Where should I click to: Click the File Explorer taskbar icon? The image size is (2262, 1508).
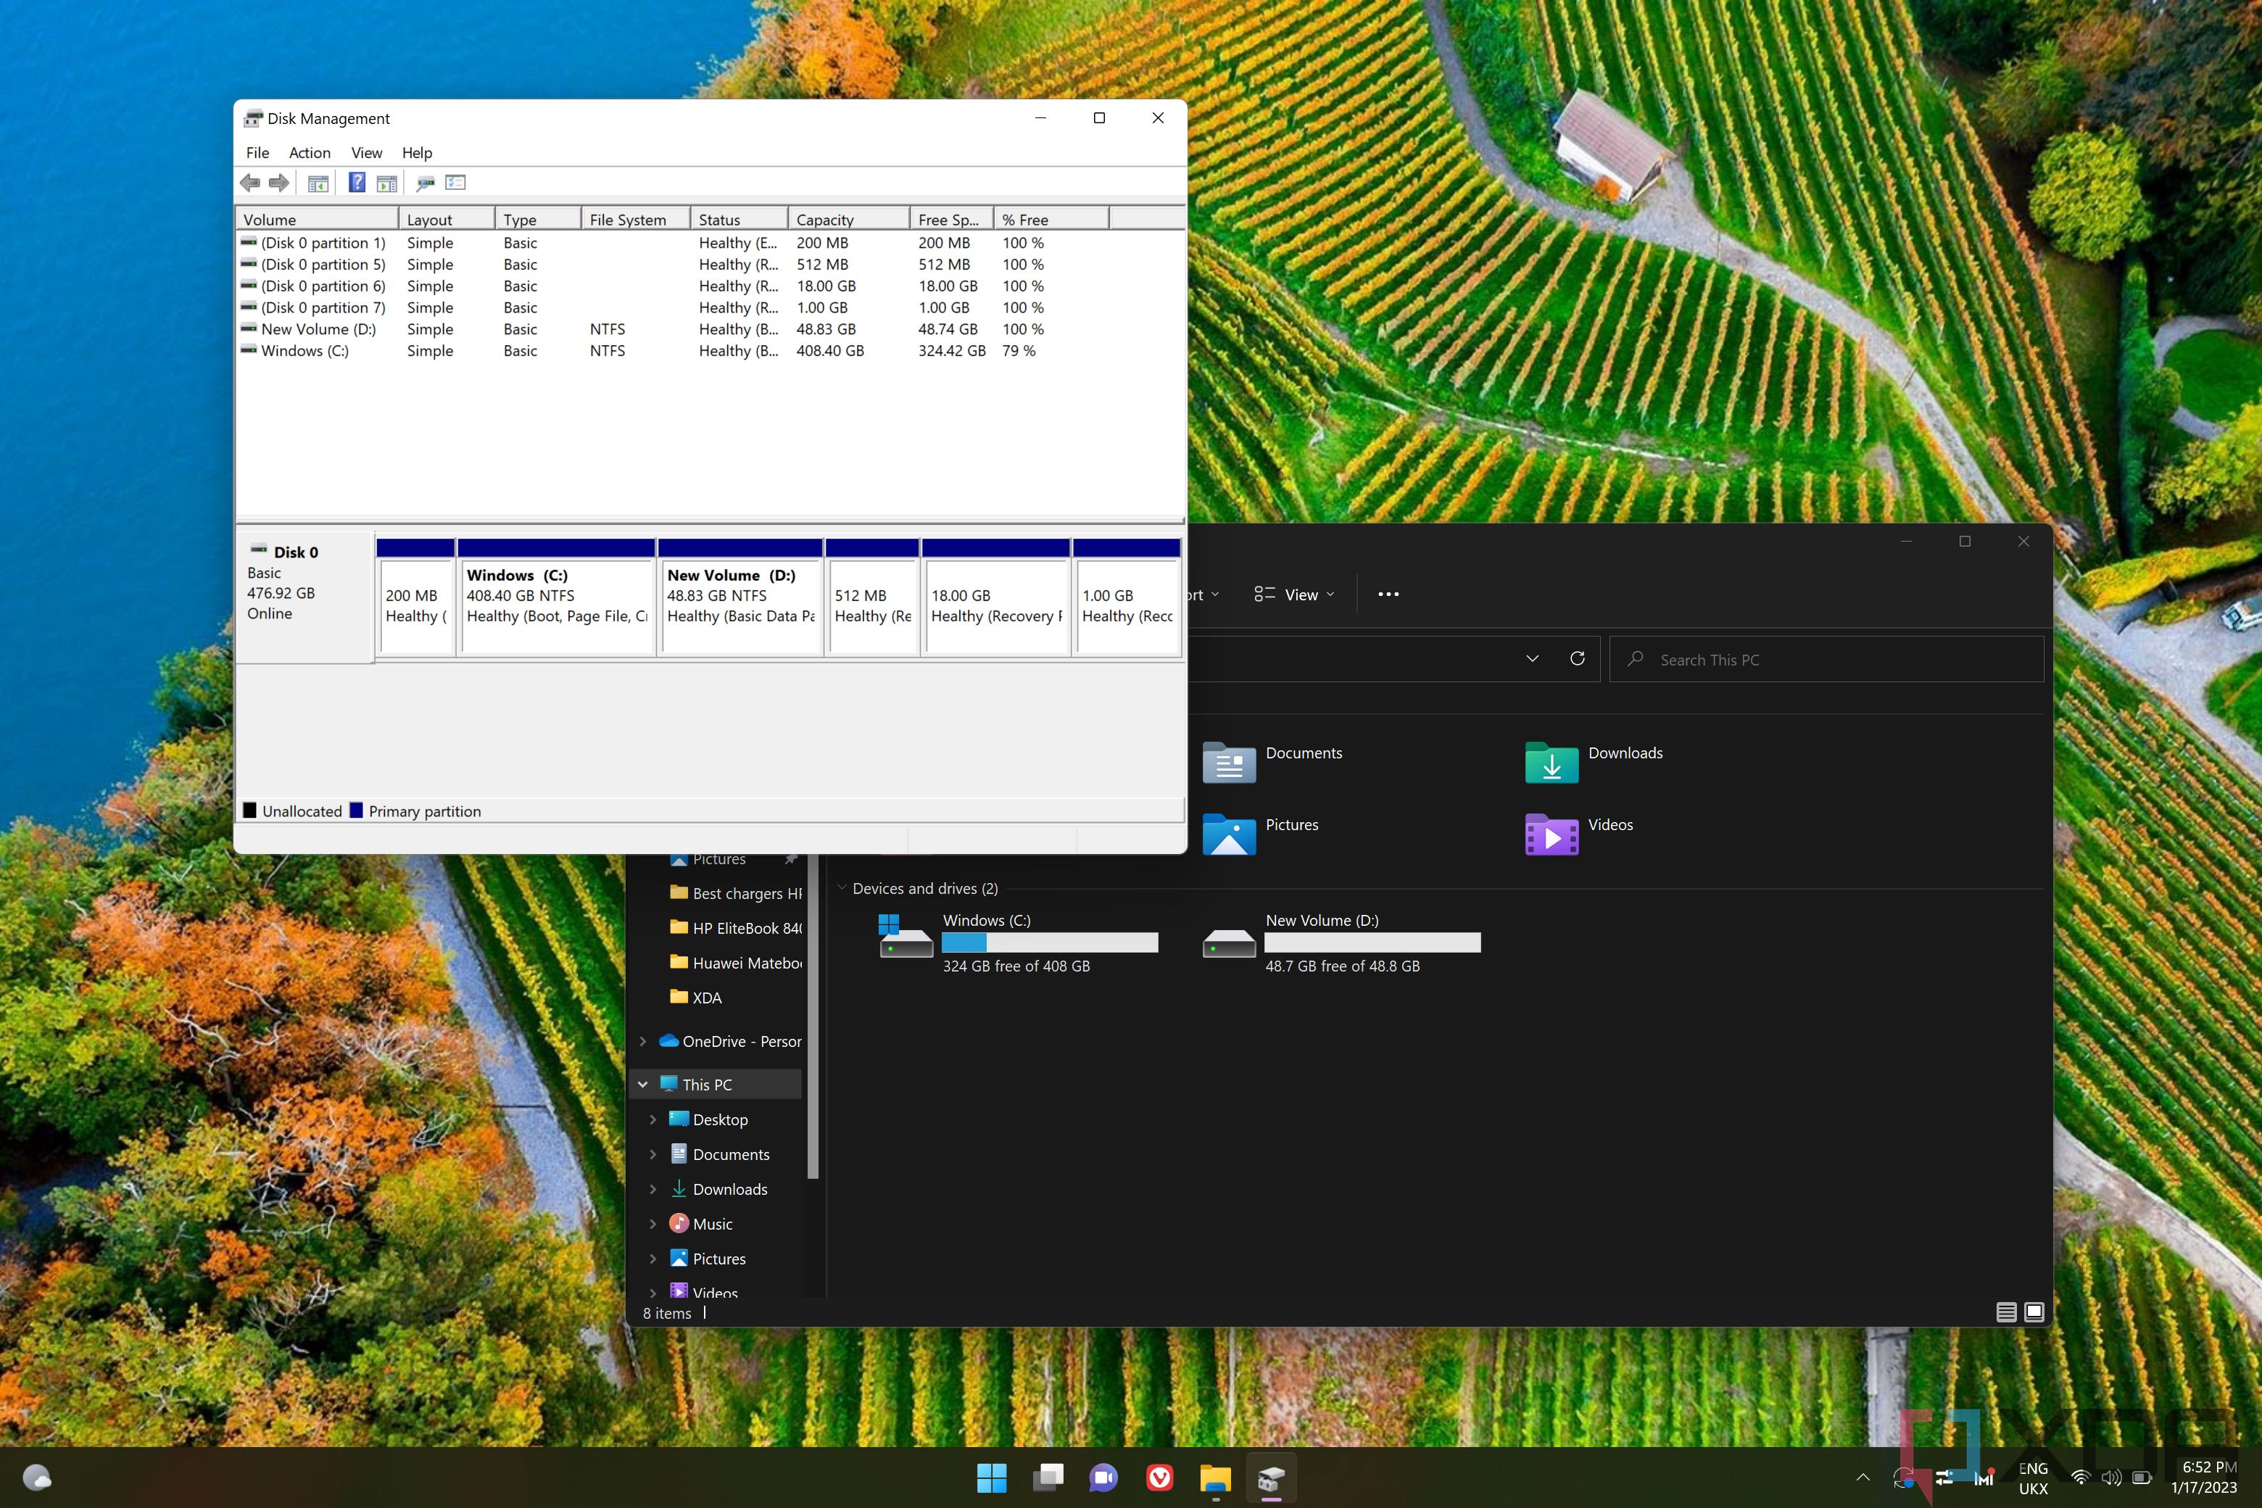pos(1216,1478)
